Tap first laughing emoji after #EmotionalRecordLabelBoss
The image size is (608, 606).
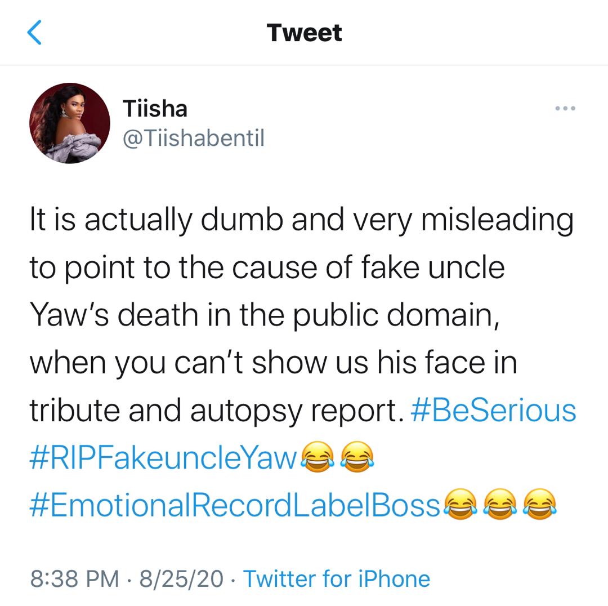pos(461,504)
